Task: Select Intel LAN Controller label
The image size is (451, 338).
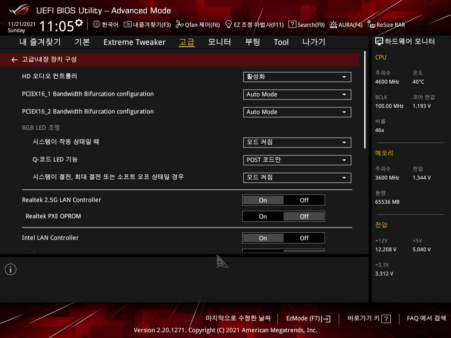Action: [50, 238]
